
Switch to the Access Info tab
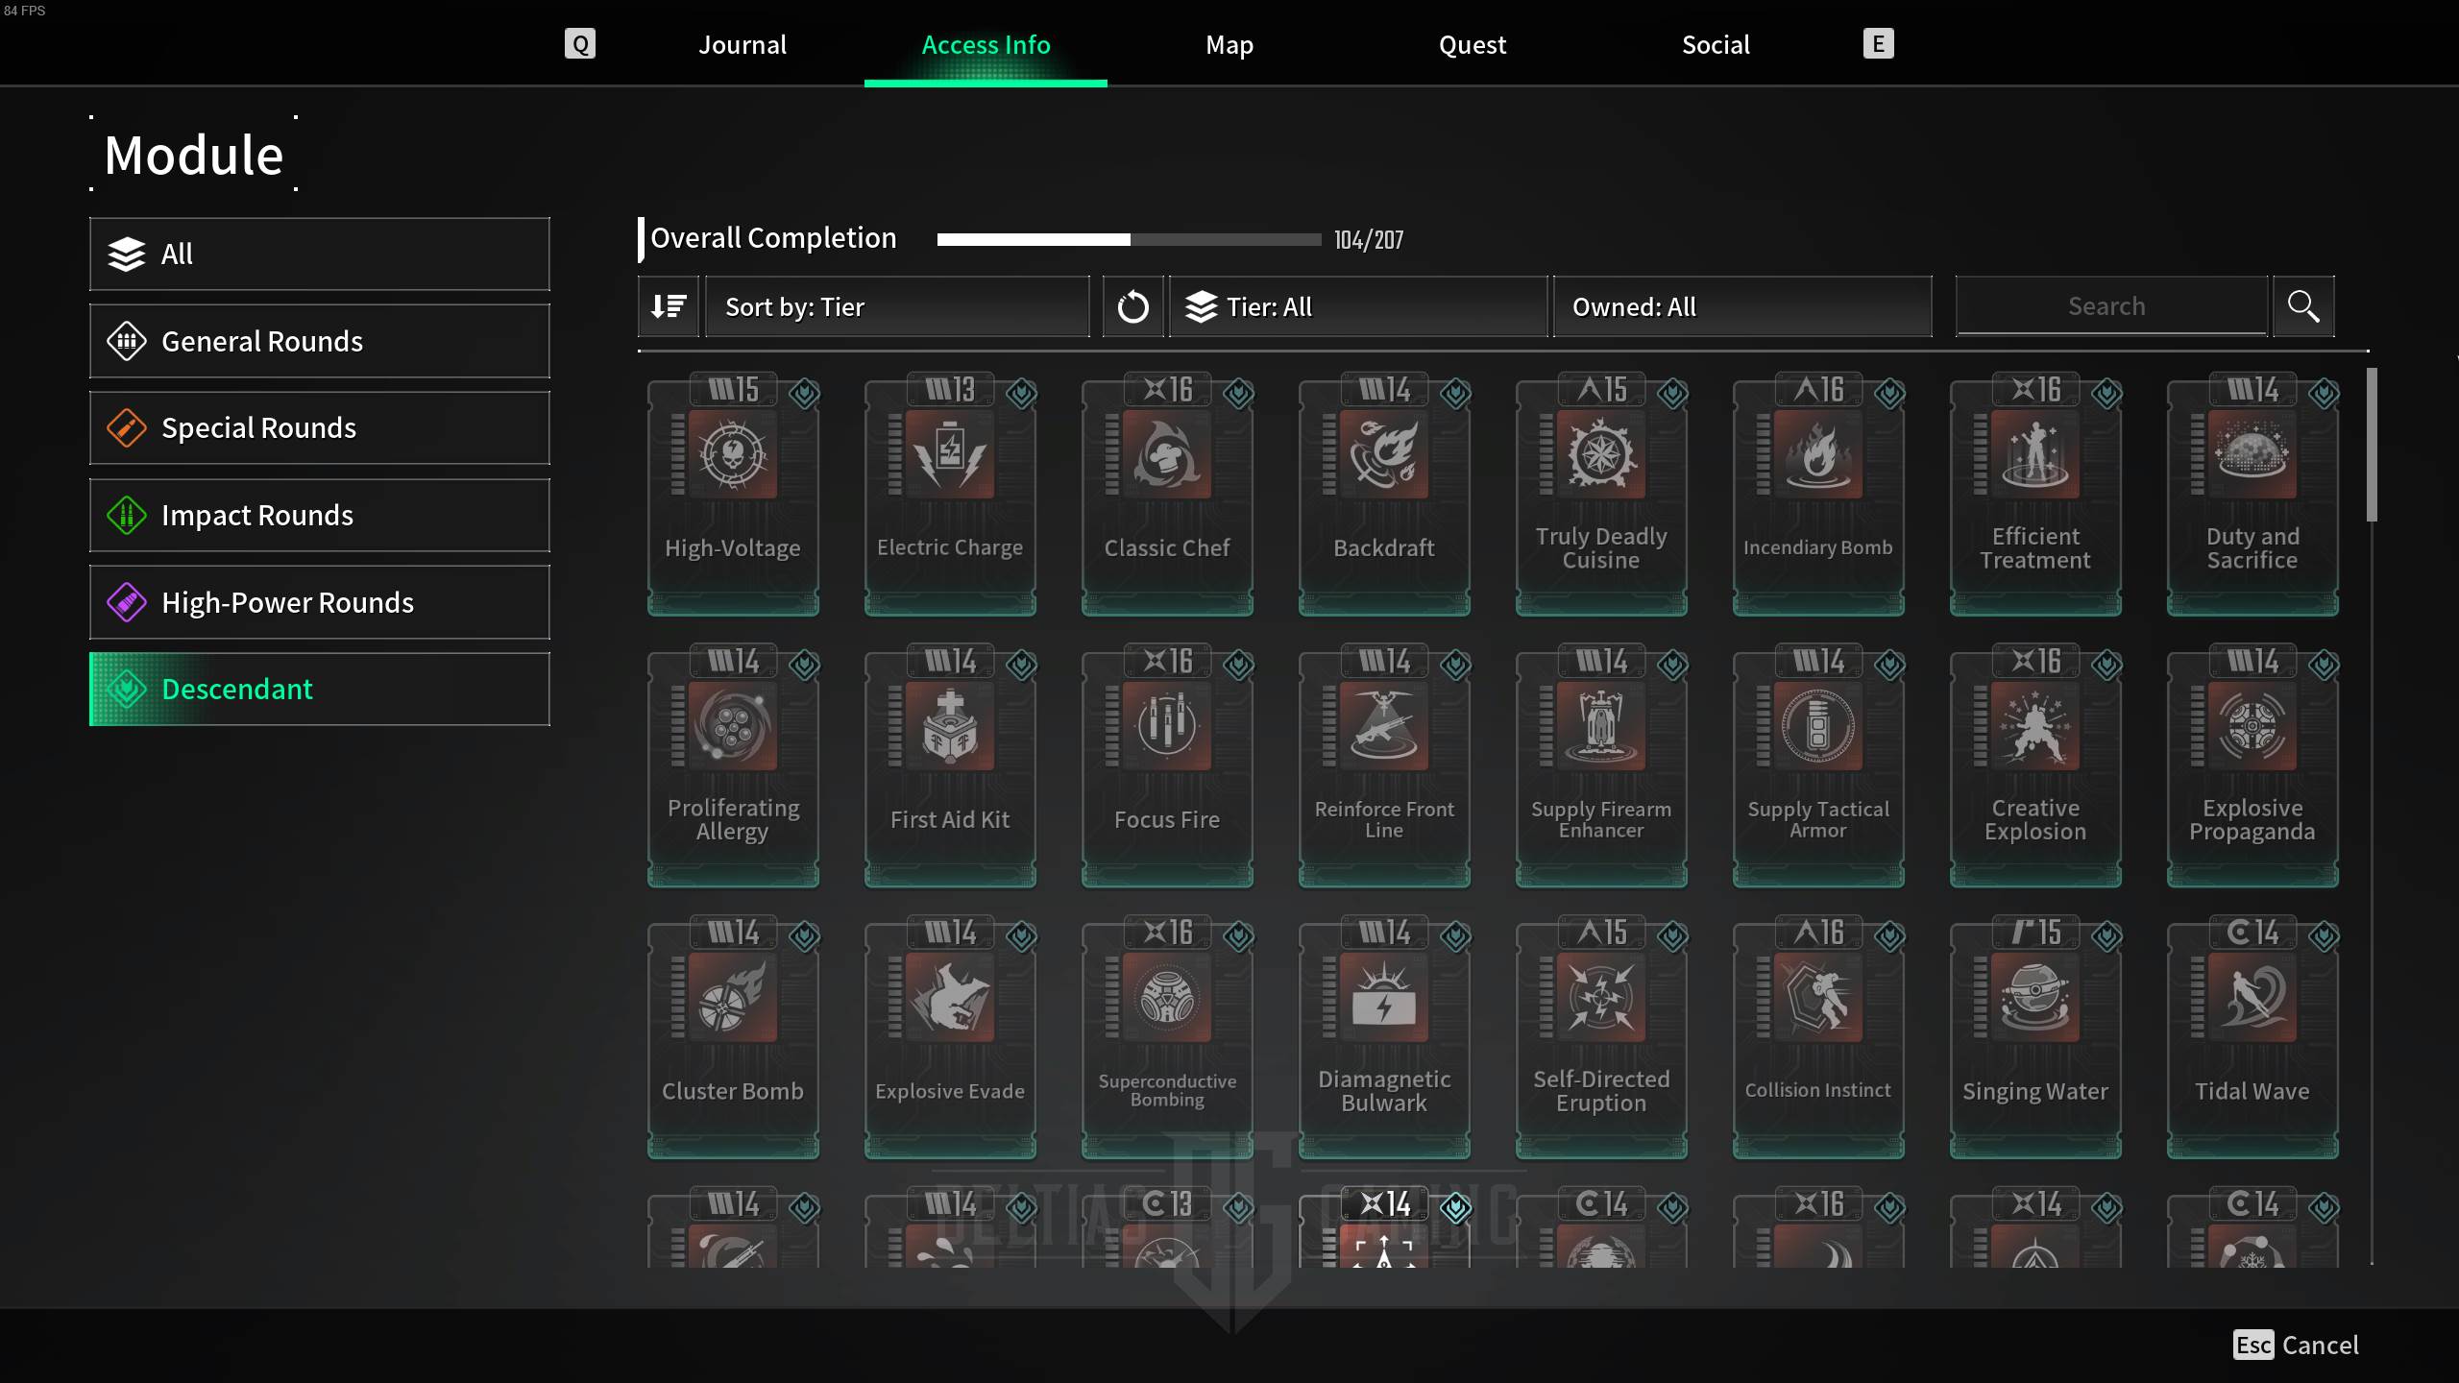coord(986,44)
